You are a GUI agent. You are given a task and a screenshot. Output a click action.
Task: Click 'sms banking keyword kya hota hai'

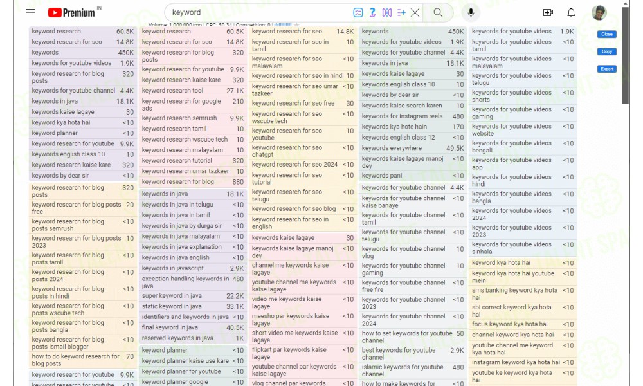523,294
